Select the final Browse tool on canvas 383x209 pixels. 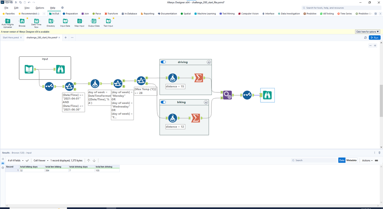(x=267, y=95)
